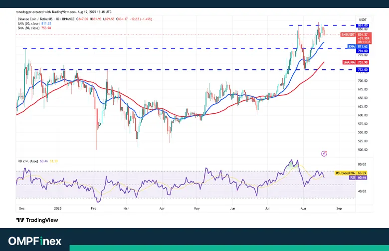Viewport: 389px width, 251px height.
Task: Click the blue EMA 811.62 axis tag
Action: click(358, 46)
